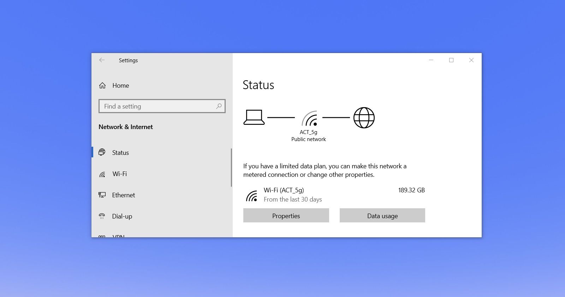Minimize the Settings window

click(x=431, y=60)
